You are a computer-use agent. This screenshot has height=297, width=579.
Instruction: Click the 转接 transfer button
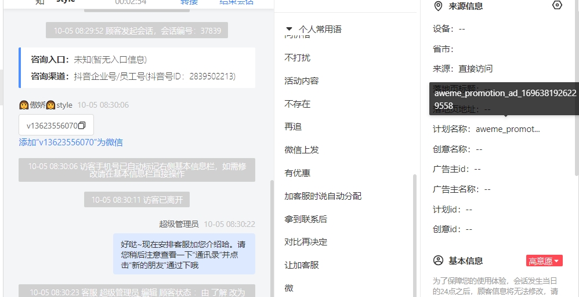tap(189, 2)
